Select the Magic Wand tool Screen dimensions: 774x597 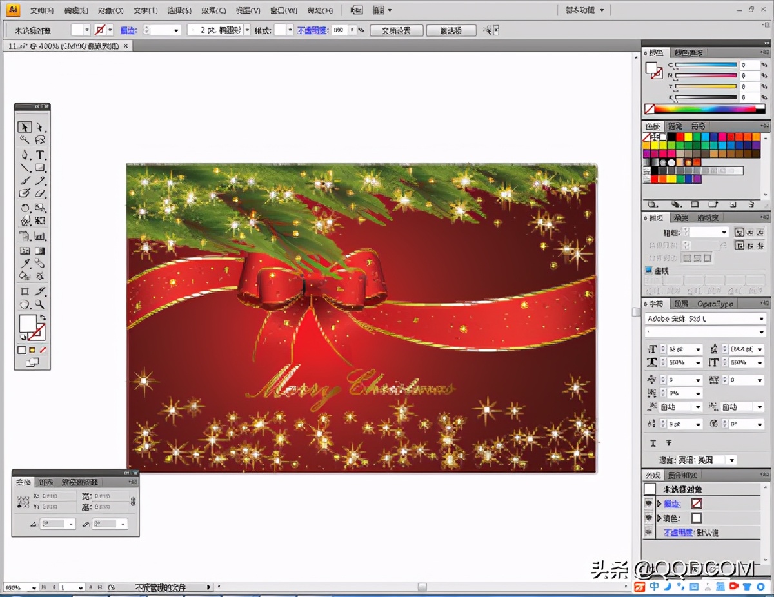pyautogui.click(x=25, y=140)
